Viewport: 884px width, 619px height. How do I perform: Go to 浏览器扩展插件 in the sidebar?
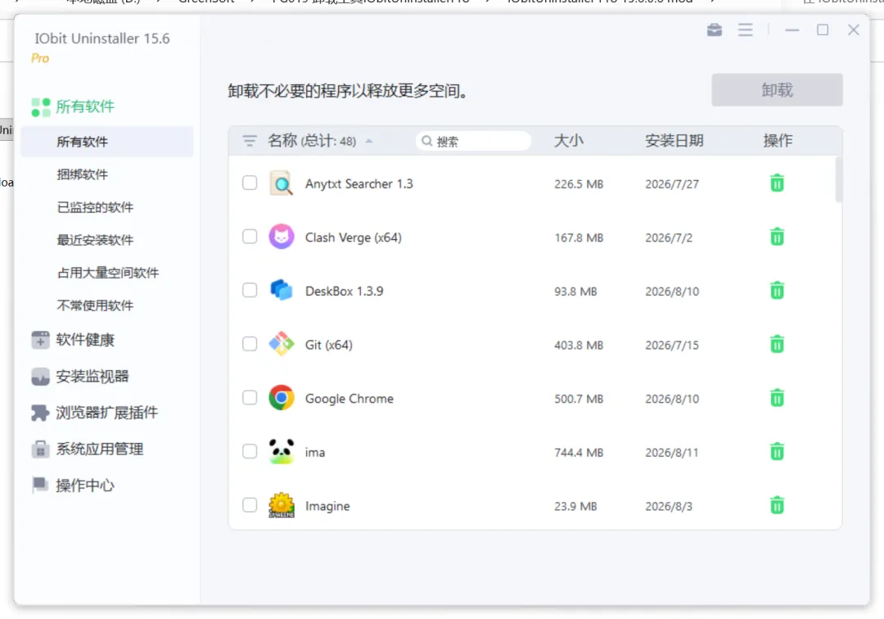point(95,413)
